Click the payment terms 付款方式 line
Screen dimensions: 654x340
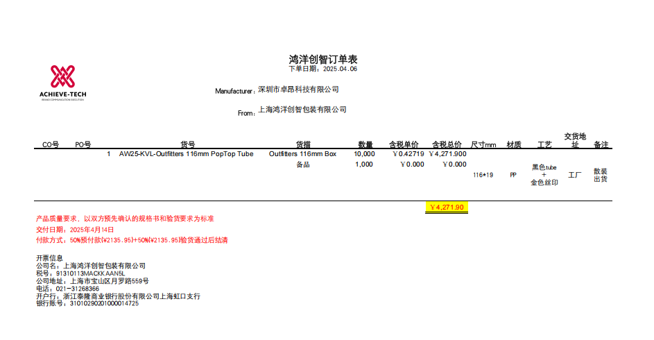pyautogui.click(x=132, y=240)
